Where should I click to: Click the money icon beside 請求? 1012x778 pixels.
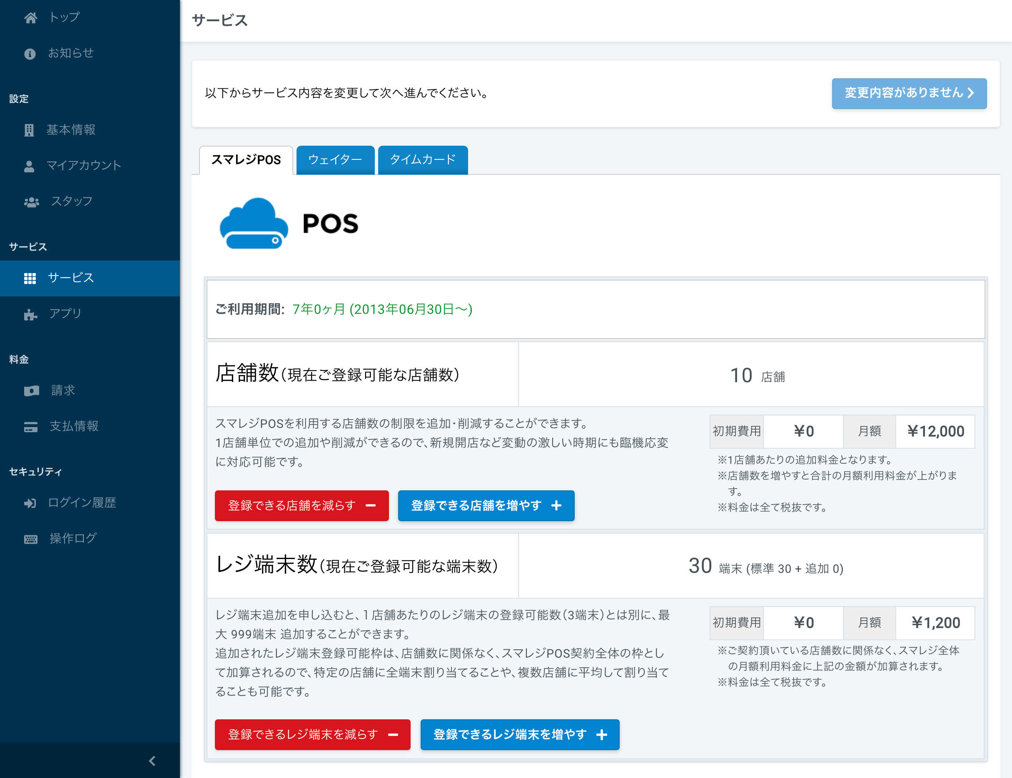pos(32,391)
